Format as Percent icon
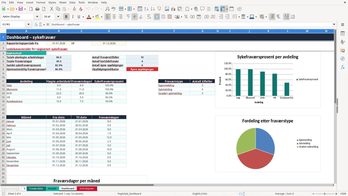Image resolution: width=348 pixels, height=196 pixels. pyautogui.click(x=186, y=17)
